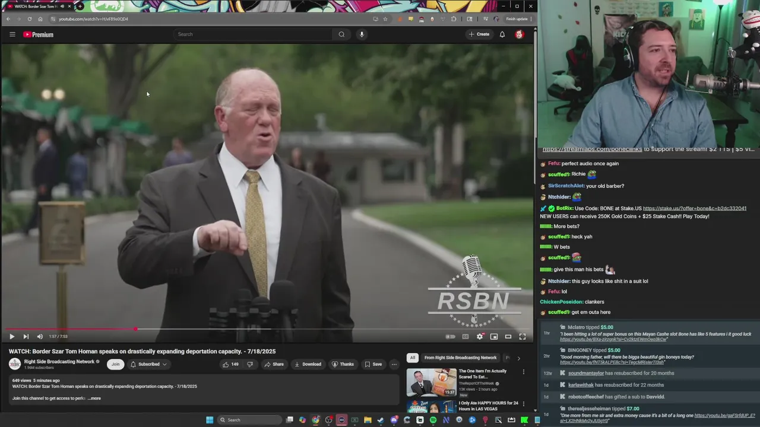Screen dimensions: 760x427
Task: Open YouTube notifications bell
Action: click(502, 34)
